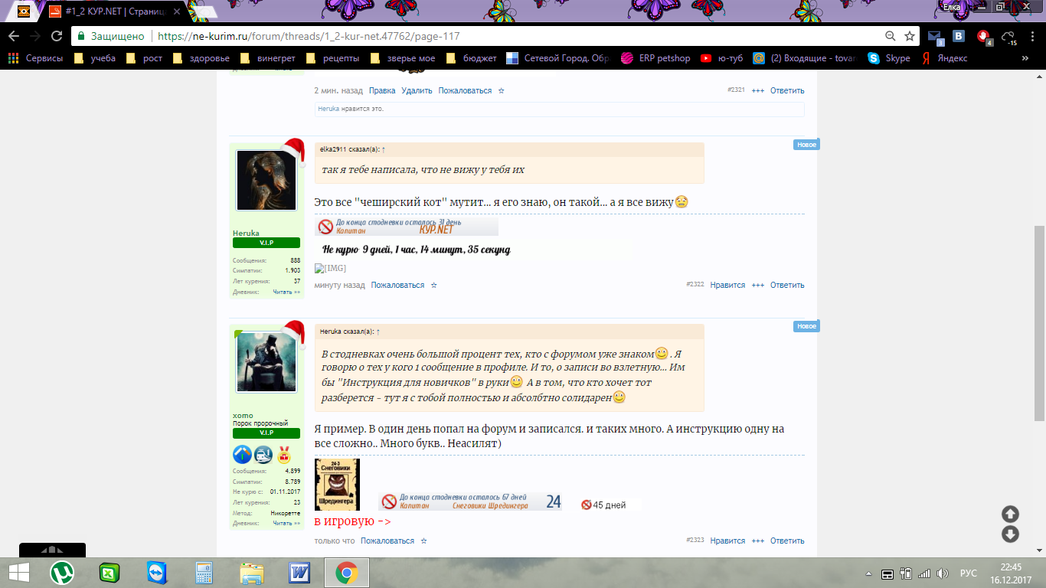Click the star icon in post #2323 footer
The width and height of the screenshot is (1046, 588).
coord(424,541)
